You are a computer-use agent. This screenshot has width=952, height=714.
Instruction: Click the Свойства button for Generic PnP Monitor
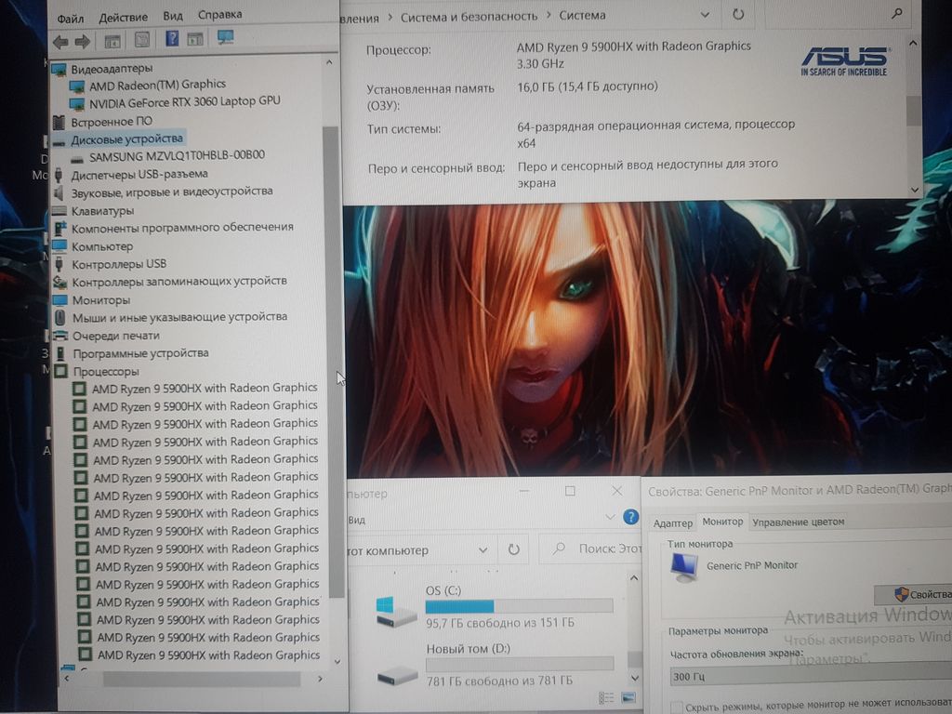click(x=916, y=594)
